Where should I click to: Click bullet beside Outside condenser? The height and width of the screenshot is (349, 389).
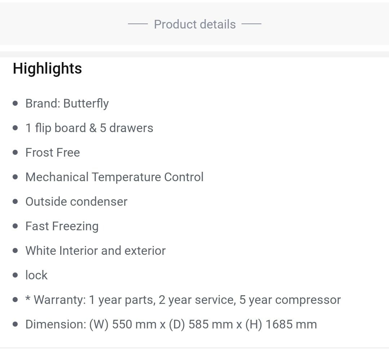pyautogui.click(x=15, y=202)
